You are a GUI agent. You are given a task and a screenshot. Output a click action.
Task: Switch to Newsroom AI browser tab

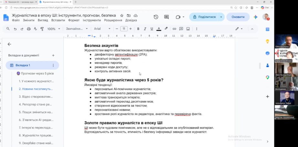click(21, 2)
